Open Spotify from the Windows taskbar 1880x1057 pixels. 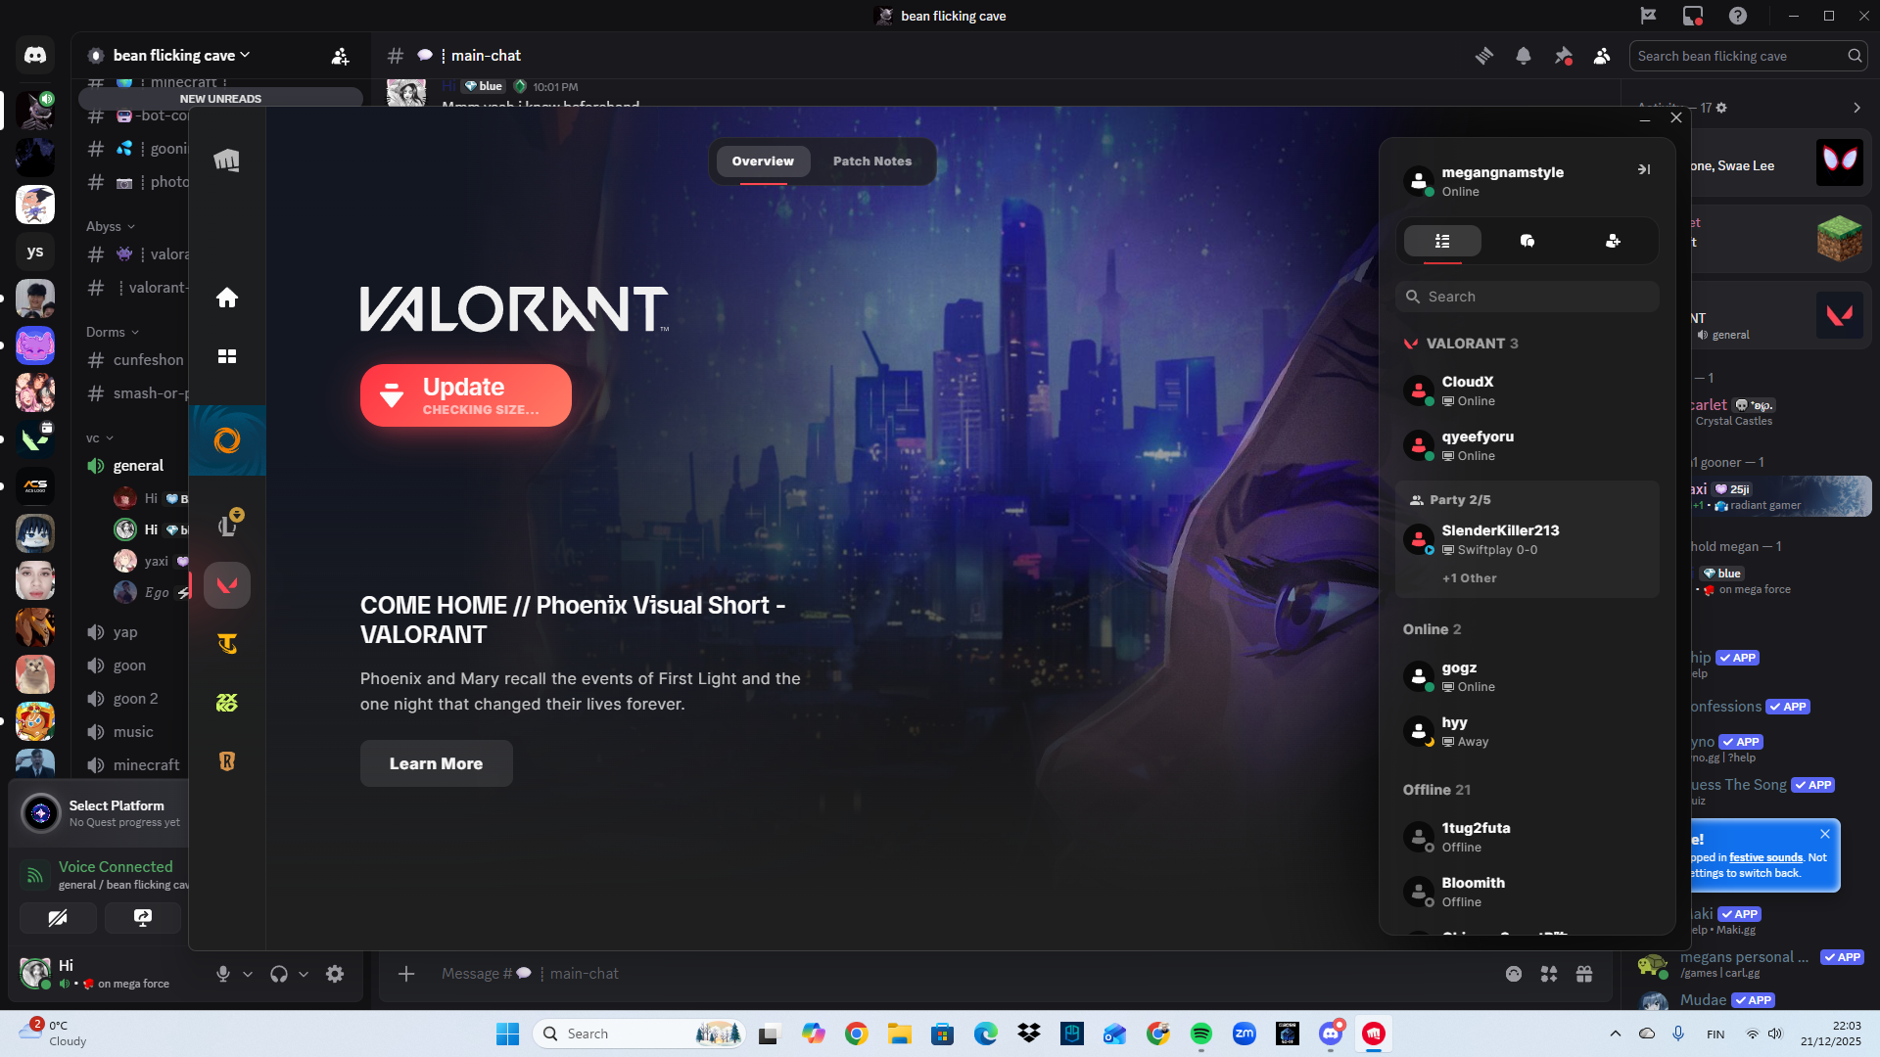(x=1201, y=1034)
